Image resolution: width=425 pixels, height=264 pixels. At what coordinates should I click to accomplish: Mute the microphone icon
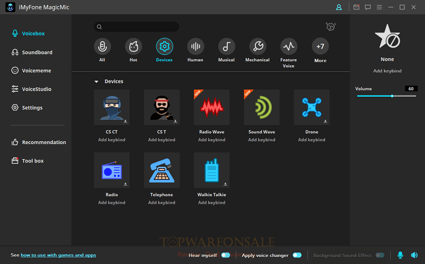click(x=400, y=255)
